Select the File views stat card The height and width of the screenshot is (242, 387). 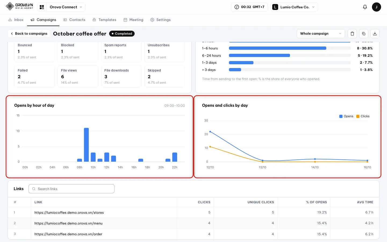78,76
